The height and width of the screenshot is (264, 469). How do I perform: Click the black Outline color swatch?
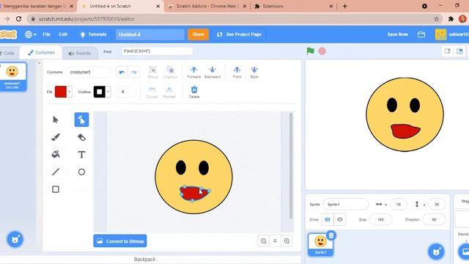pos(100,92)
